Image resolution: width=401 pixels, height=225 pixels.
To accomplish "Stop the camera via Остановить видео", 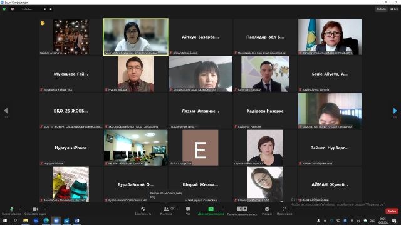I will pyautogui.click(x=35, y=211).
